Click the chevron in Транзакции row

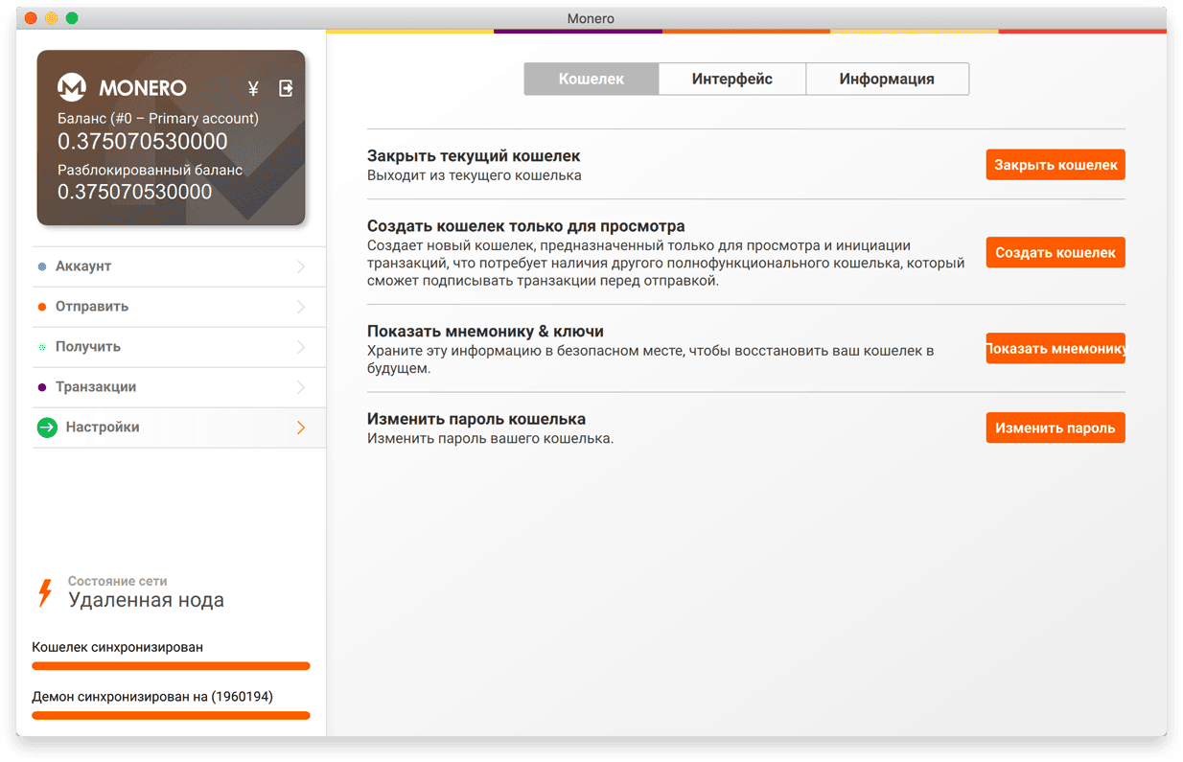click(301, 387)
